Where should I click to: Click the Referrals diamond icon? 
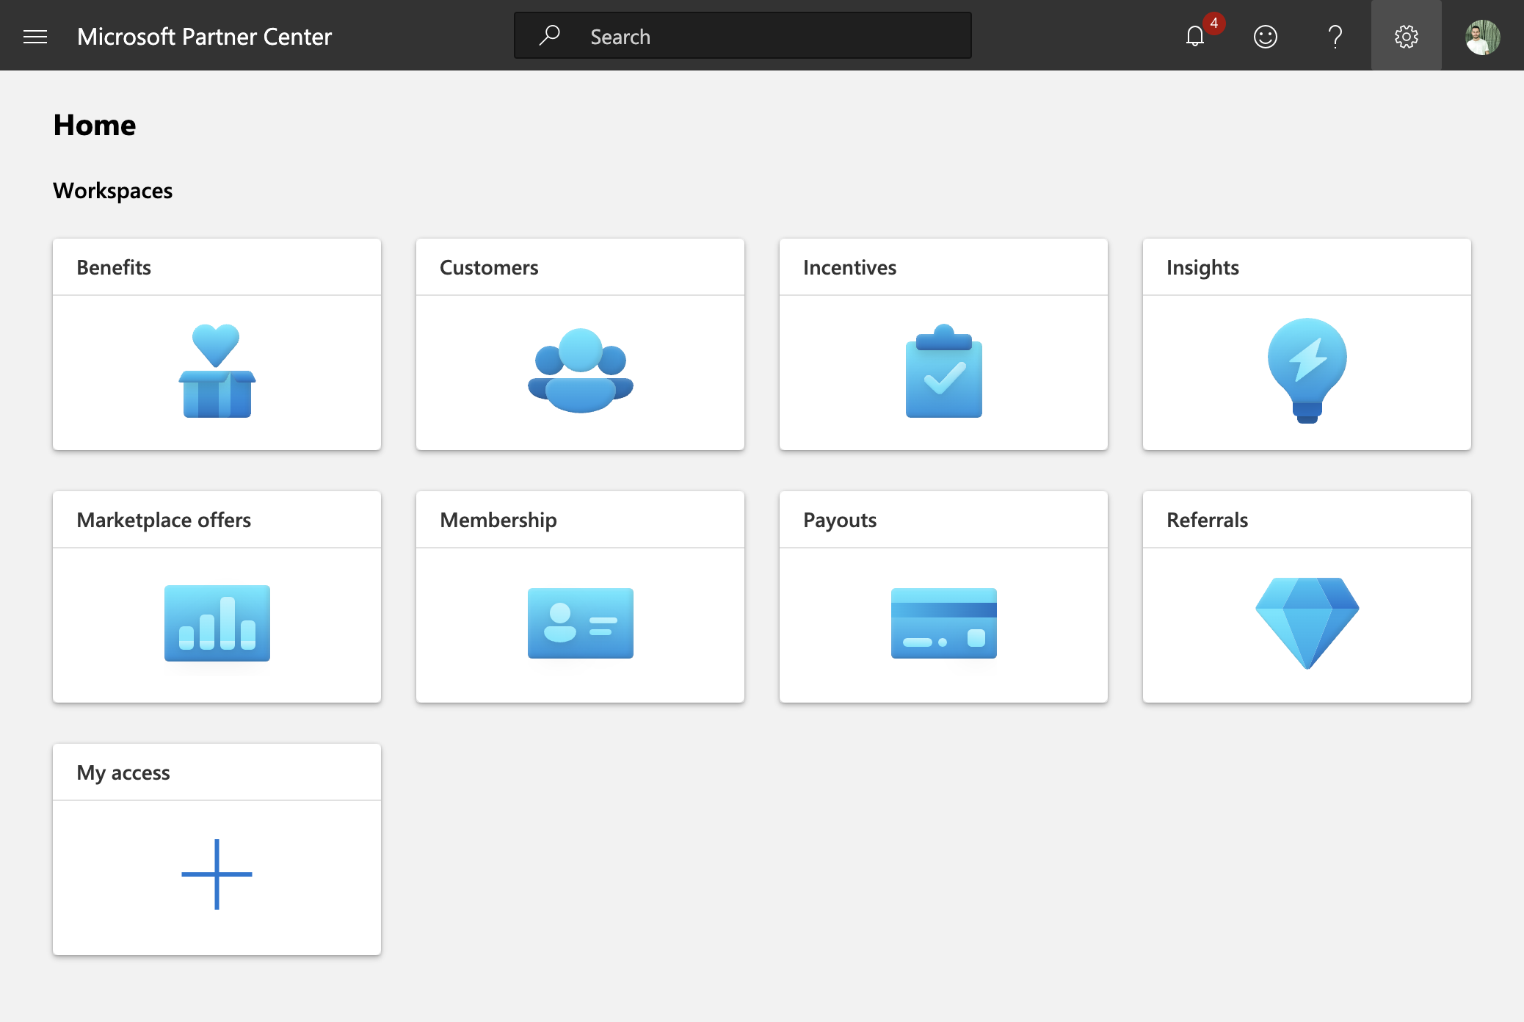pyautogui.click(x=1307, y=623)
